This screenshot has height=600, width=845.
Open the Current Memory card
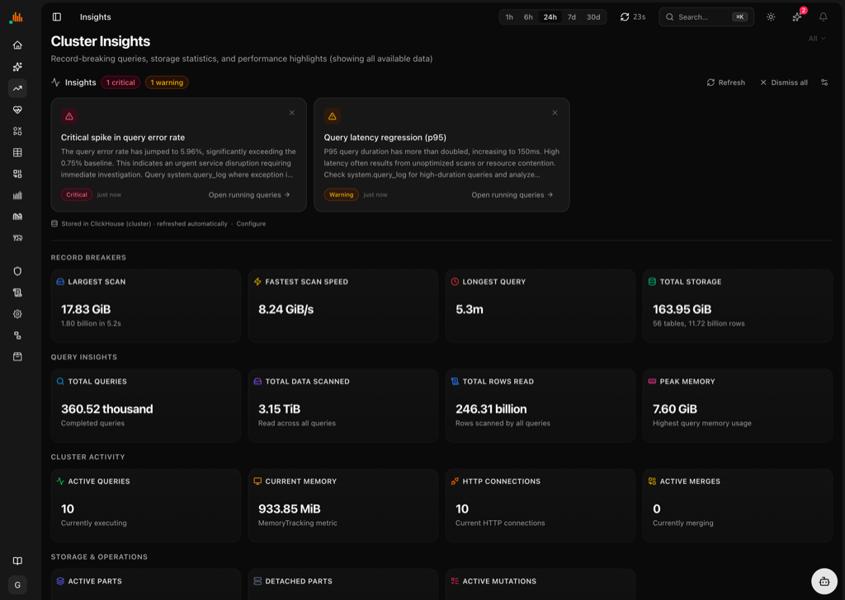tap(342, 505)
